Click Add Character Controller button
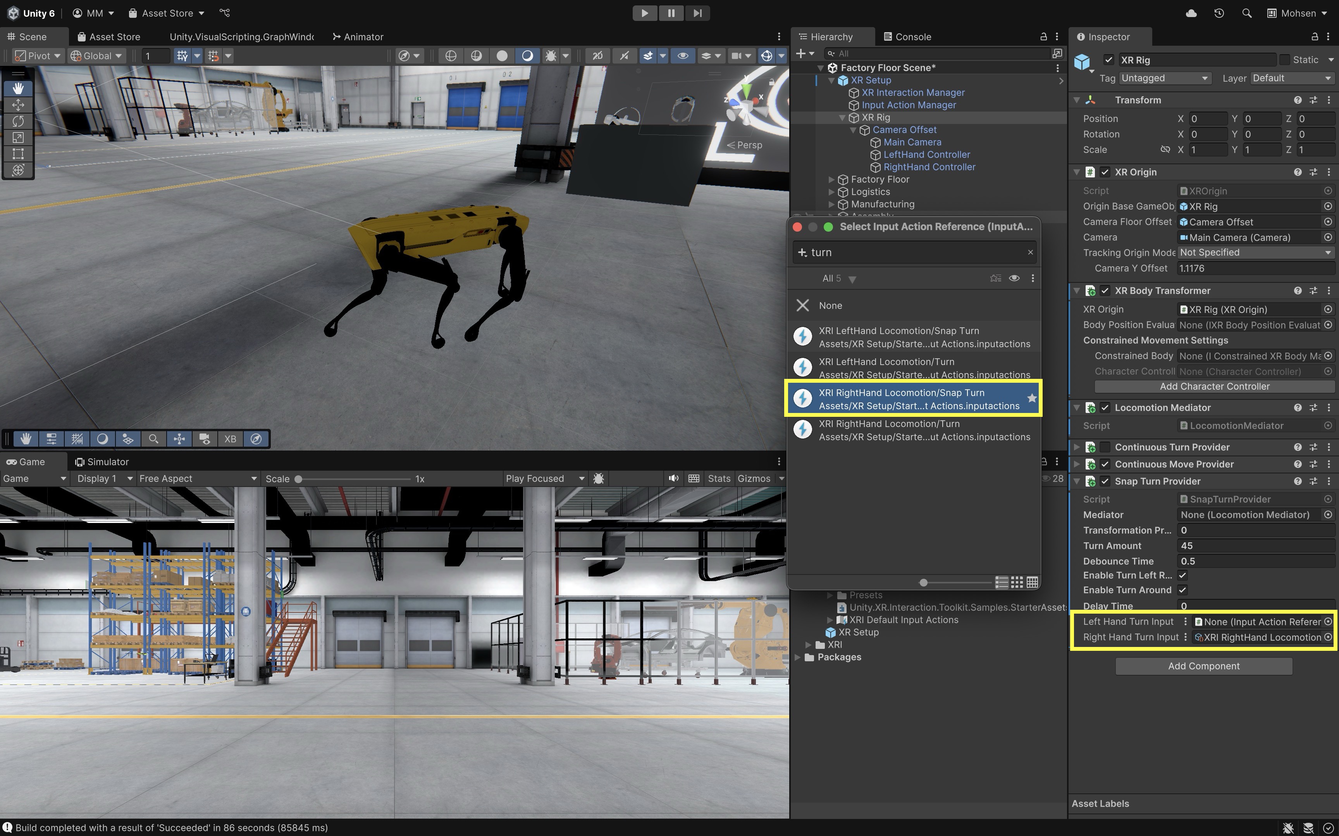The width and height of the screenshot is (1339, 836). [x=1215, y=387]
